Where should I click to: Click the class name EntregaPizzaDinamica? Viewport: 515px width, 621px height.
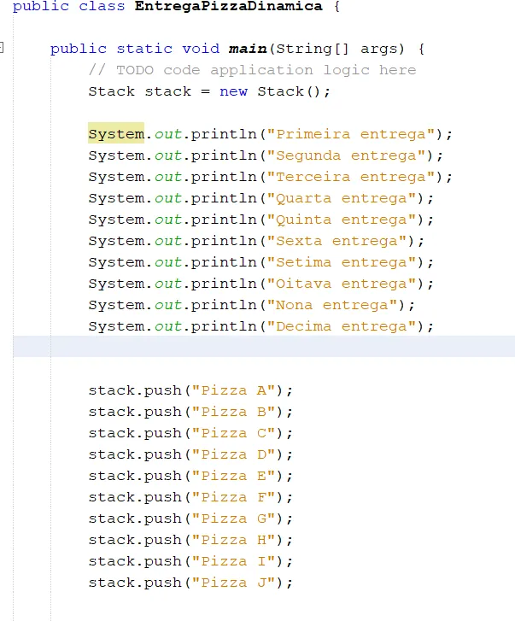coord(228,6)
